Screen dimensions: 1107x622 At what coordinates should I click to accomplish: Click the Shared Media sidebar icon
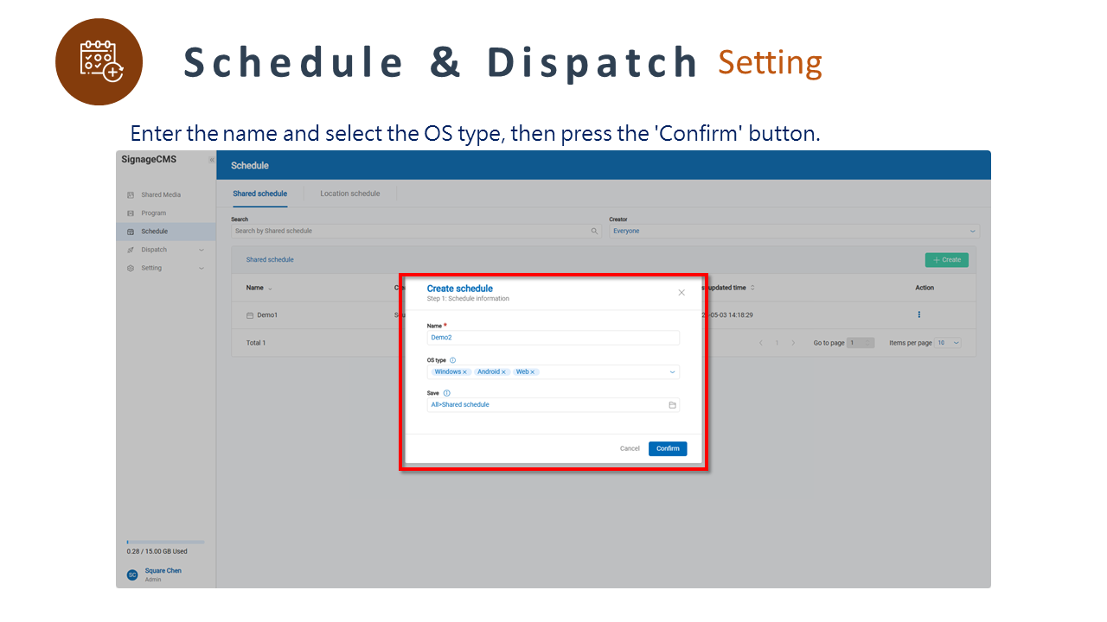131,195
